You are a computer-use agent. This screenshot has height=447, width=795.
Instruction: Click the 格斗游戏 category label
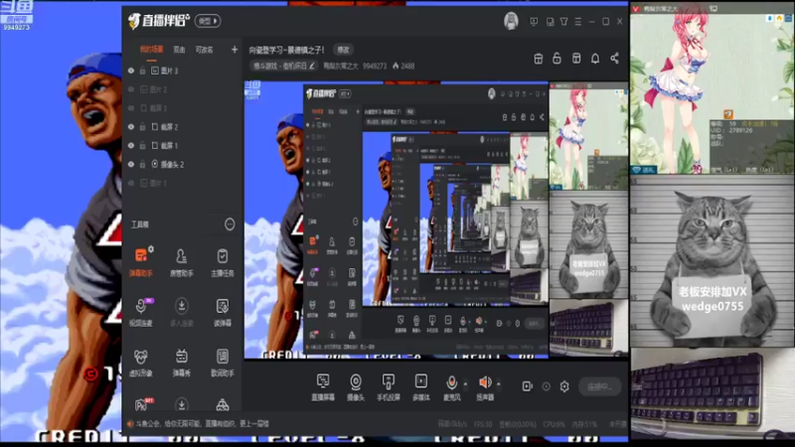click(280, 66)
